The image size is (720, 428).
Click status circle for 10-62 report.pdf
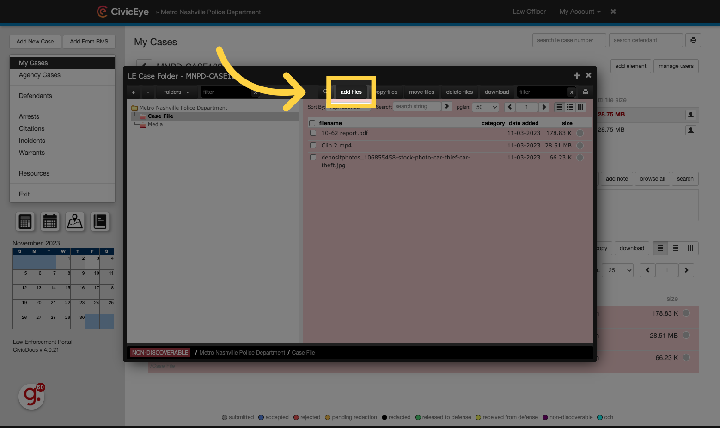click(x=580, y=133)
